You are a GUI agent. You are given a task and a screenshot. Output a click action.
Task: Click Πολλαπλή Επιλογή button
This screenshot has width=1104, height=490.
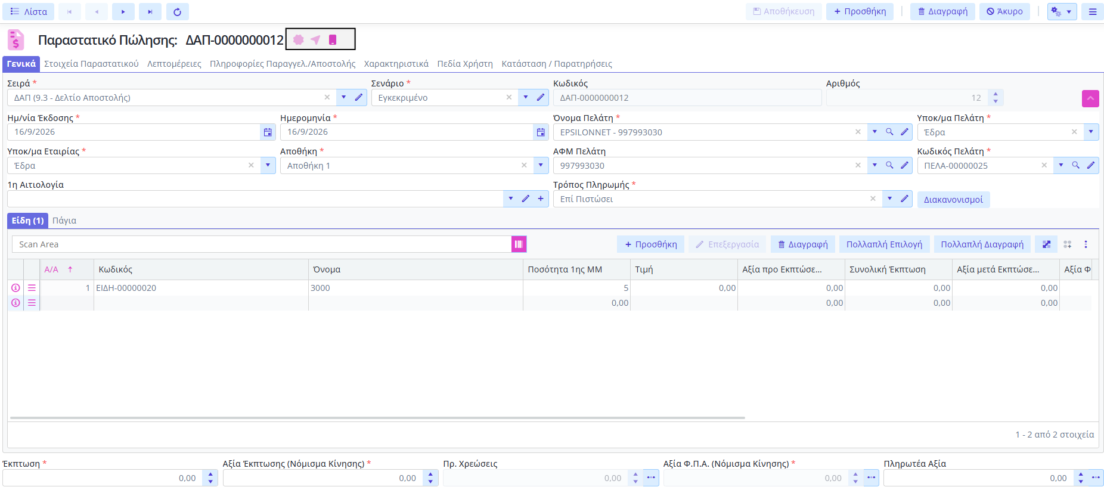point(884,244)
